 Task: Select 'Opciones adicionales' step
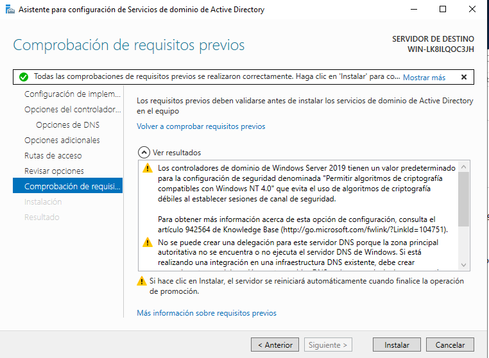pos(62,140)
